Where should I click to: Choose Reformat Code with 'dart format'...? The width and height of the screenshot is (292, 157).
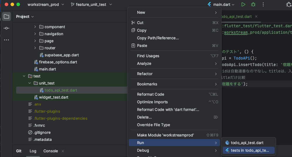pyautogui.click(x=175, y=109)
